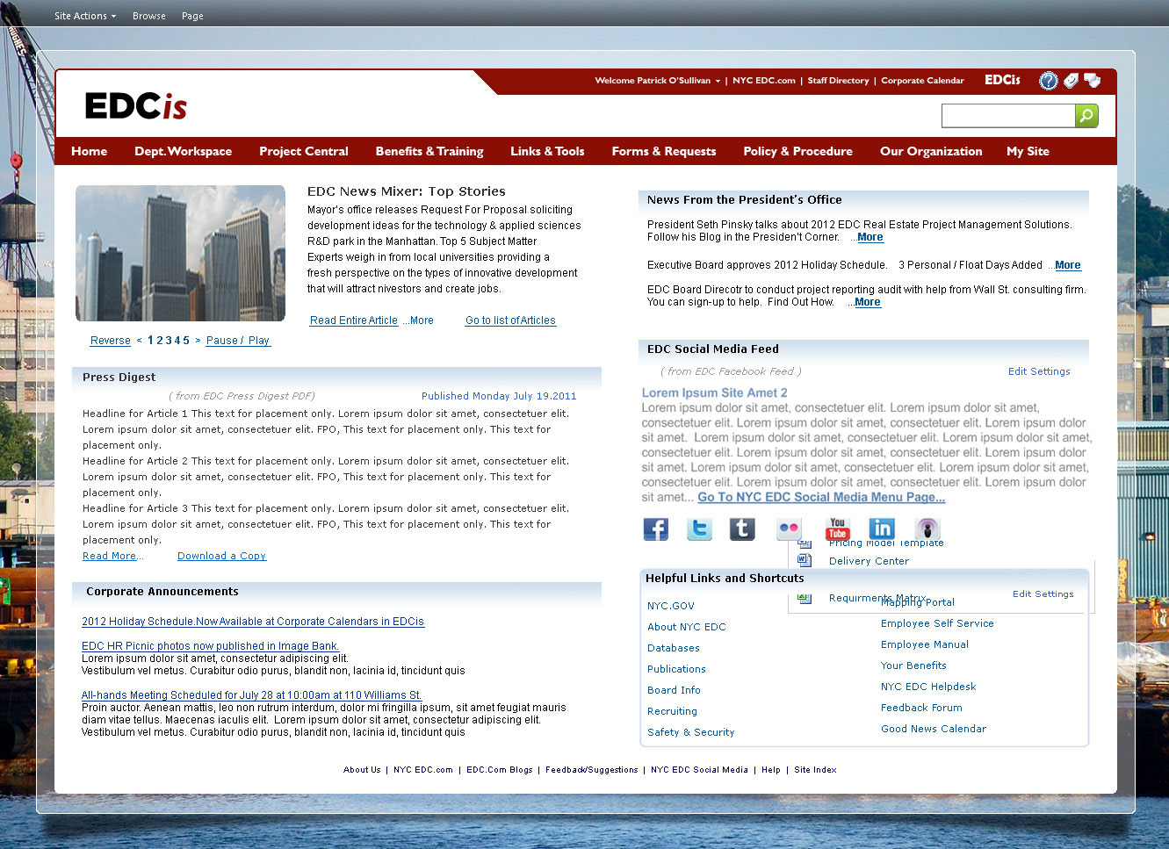This screenshot has height=849, width=1169.
Task: Open the LinkedIn social media icon
Action: [882, 529]
